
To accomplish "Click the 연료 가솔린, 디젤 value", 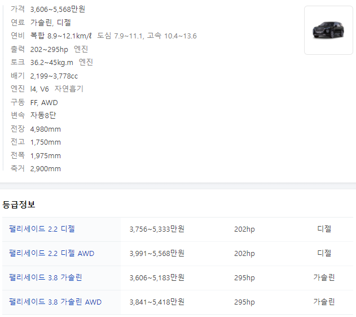I will (50, 23).
